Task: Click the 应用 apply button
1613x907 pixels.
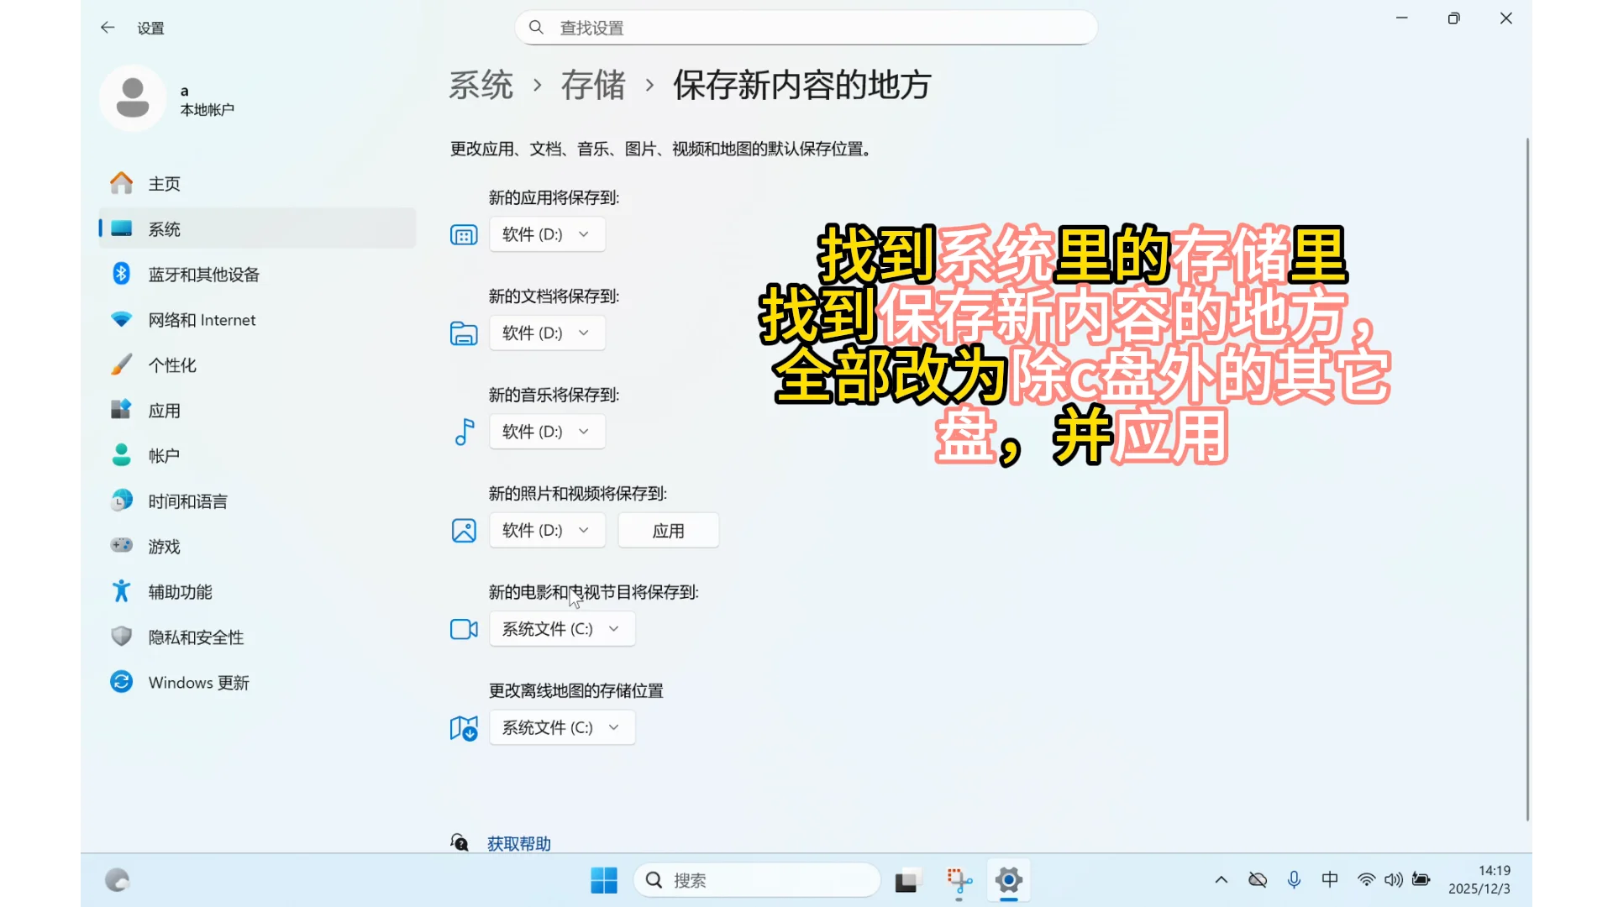Action: [x=668, y=530]
